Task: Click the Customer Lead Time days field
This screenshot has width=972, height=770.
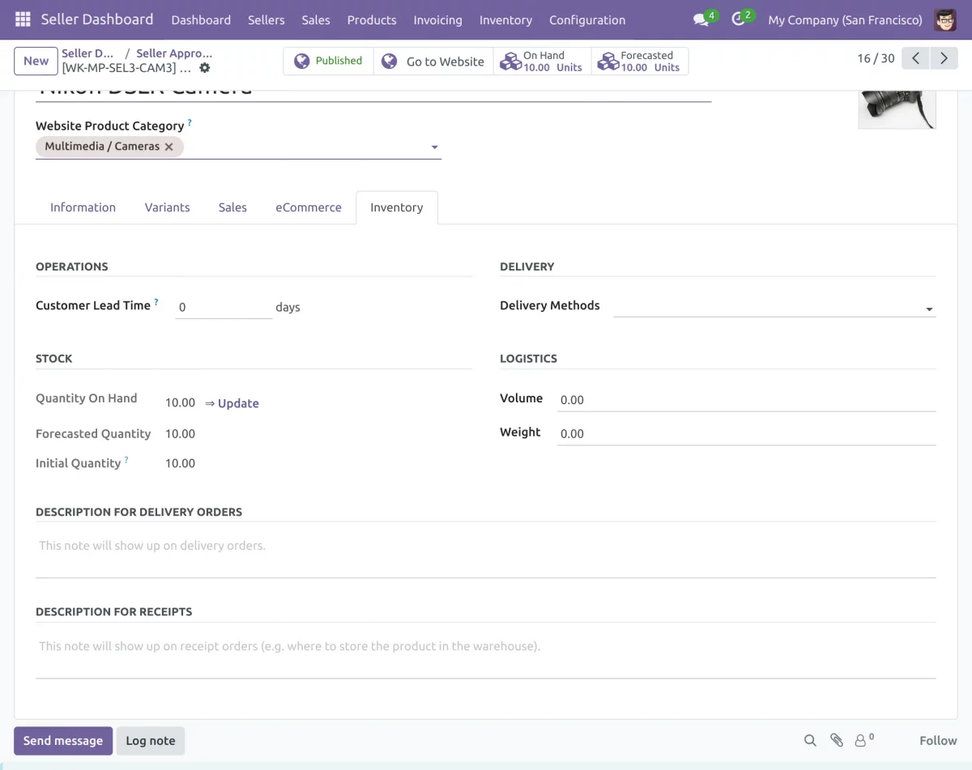Action: click(224, 308)
